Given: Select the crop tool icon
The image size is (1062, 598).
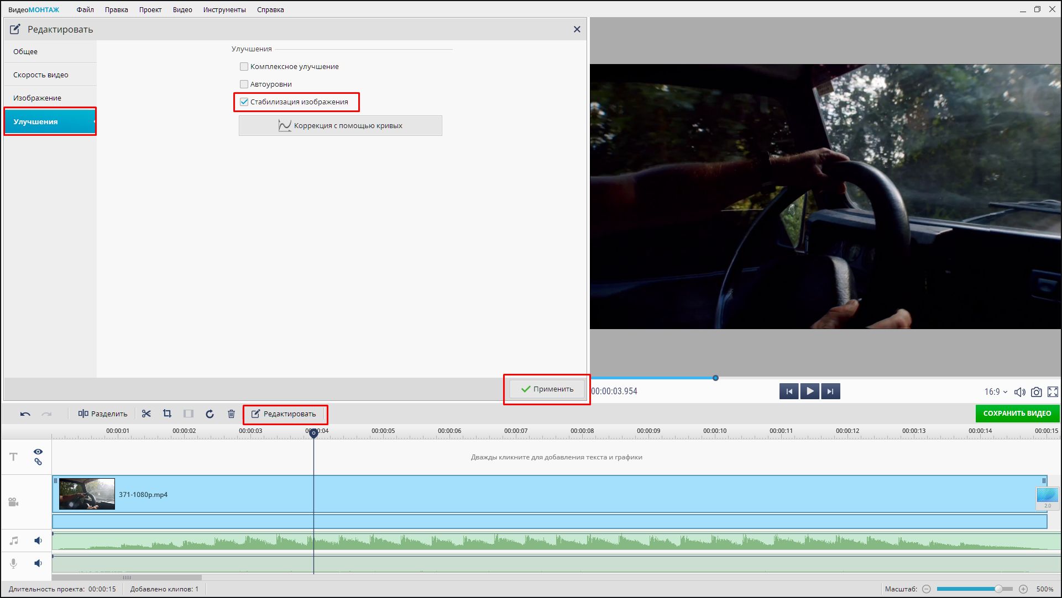Looking at the screenshot, I should point(167,414).
